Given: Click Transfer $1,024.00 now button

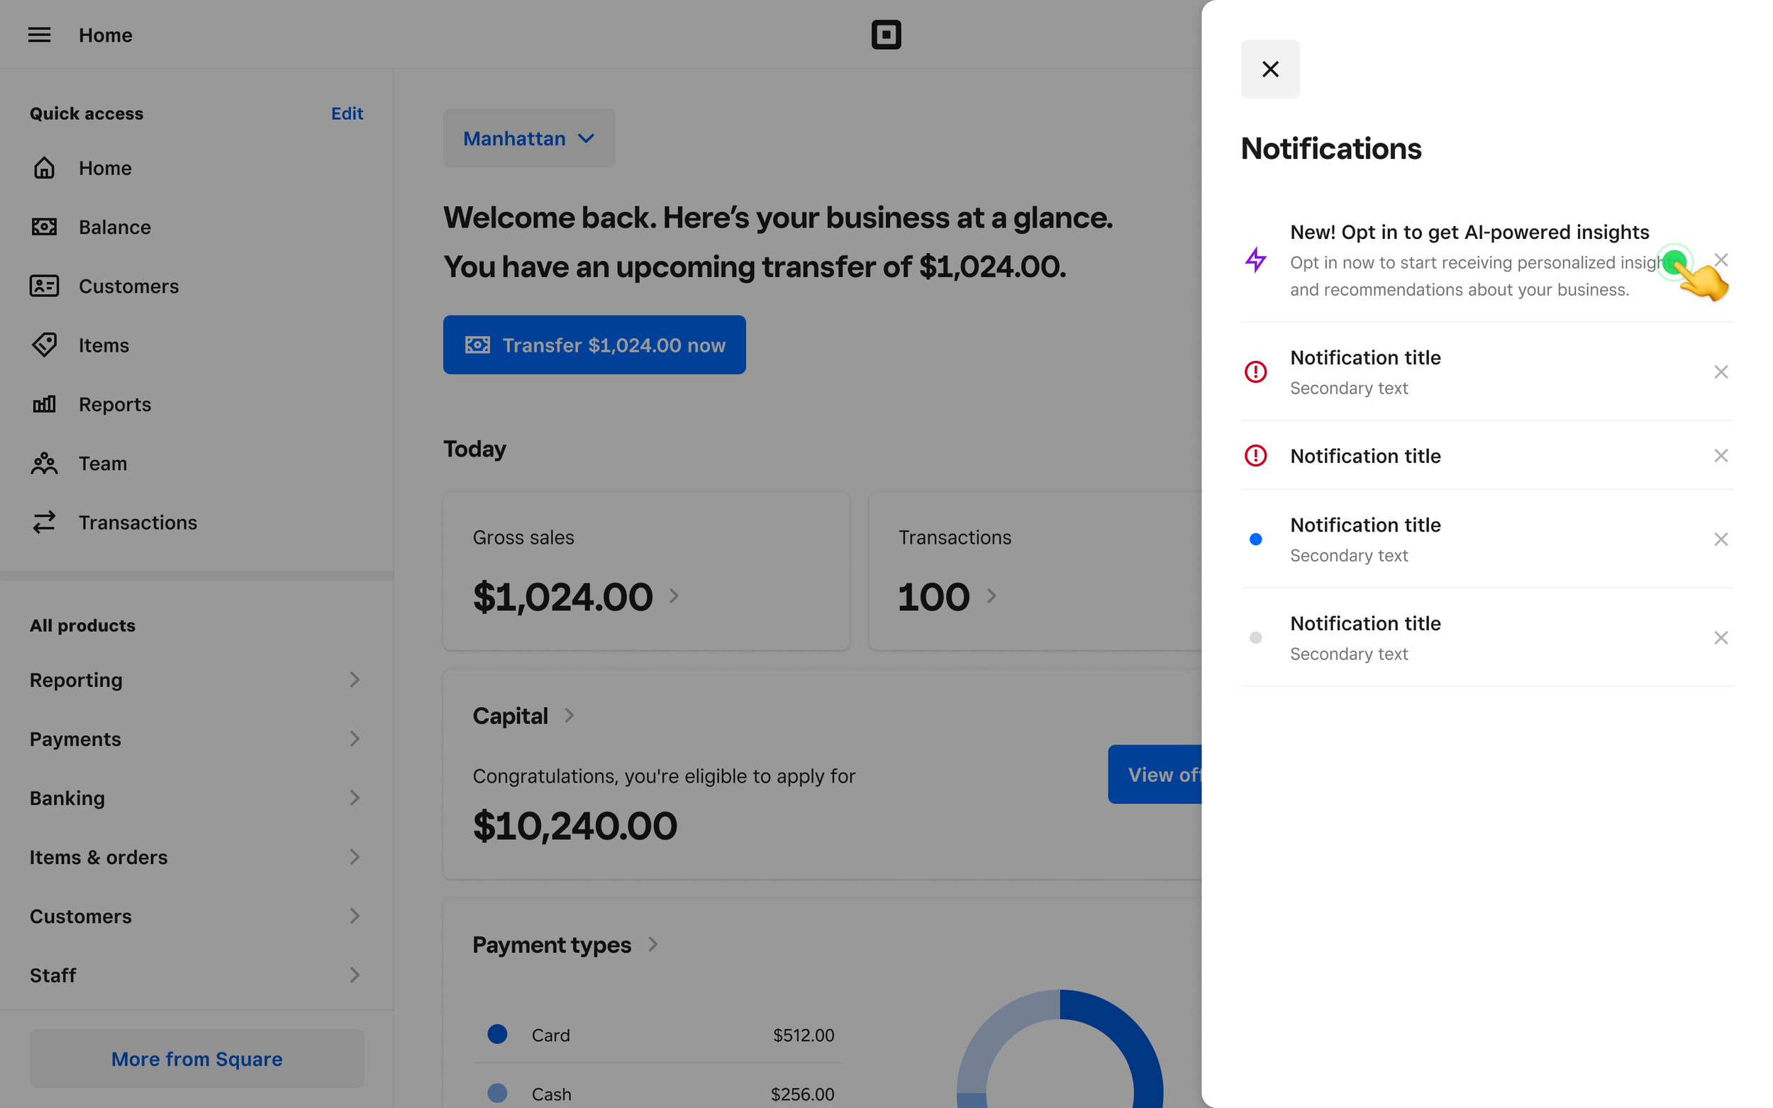Looking at the screenshot, I should 594,345.
